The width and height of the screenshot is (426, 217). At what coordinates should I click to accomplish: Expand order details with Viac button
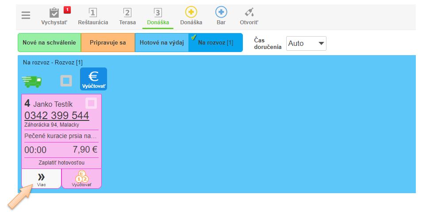coord(41,179)
